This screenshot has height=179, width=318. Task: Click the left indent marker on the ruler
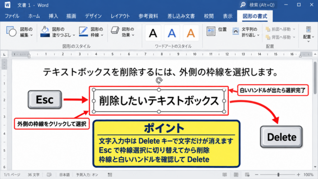[29, 55]
